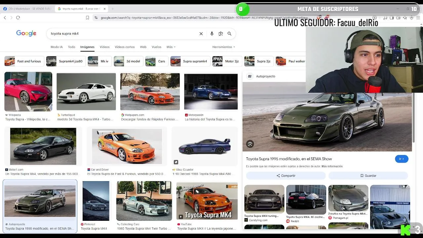
Task: Select the Imágenes tab
Action: (87, 47)
